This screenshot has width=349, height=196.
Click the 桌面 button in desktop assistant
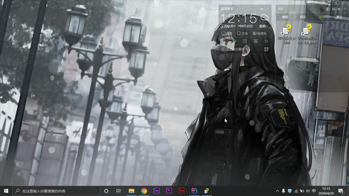point(227,33)
